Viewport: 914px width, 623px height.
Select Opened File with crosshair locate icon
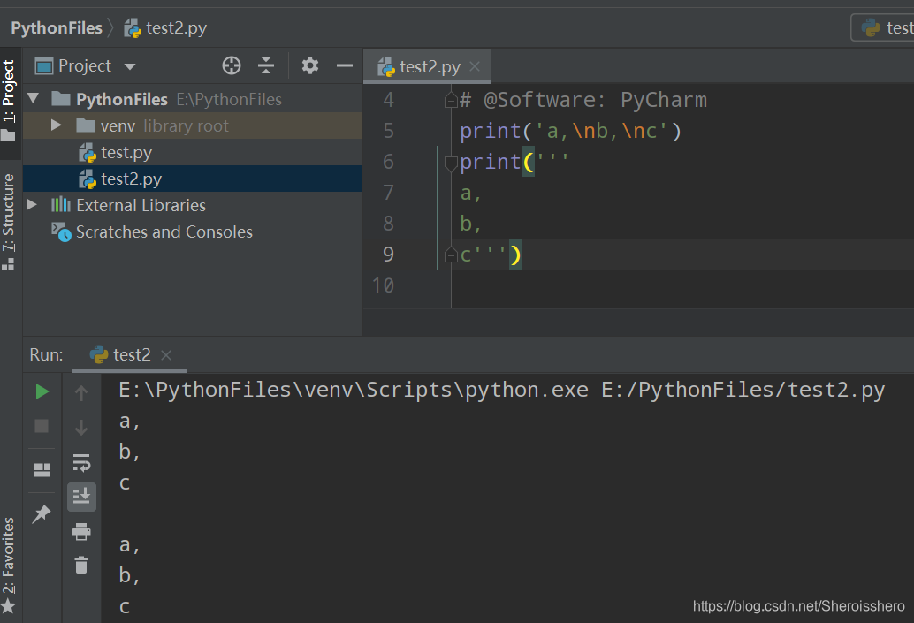coord(231,65)
